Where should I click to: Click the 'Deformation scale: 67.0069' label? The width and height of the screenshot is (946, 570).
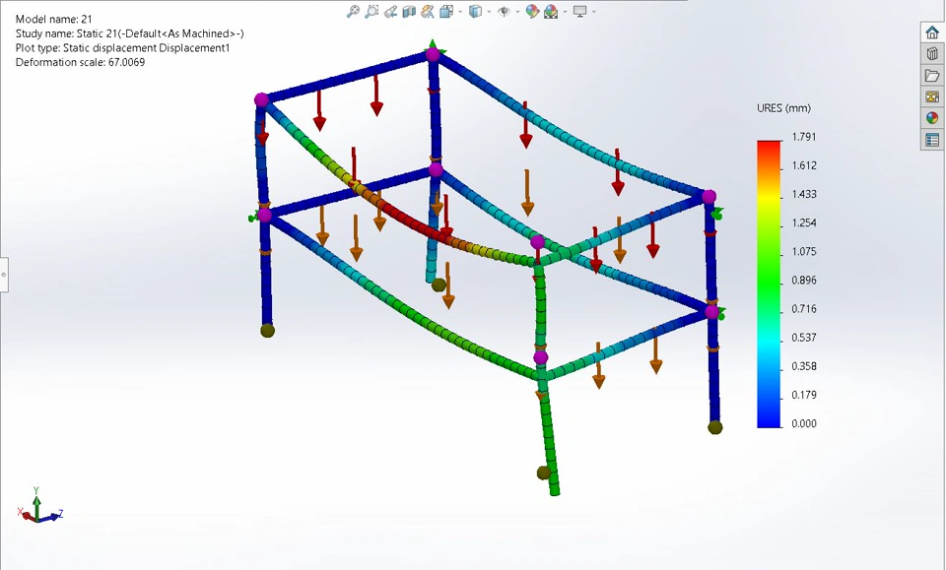click(80, 62)
